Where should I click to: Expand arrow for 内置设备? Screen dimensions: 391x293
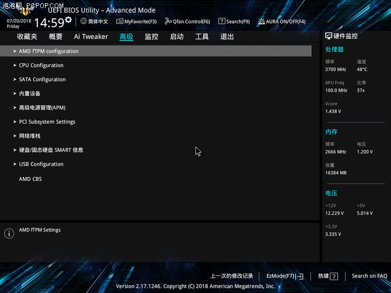pos(14,94)
